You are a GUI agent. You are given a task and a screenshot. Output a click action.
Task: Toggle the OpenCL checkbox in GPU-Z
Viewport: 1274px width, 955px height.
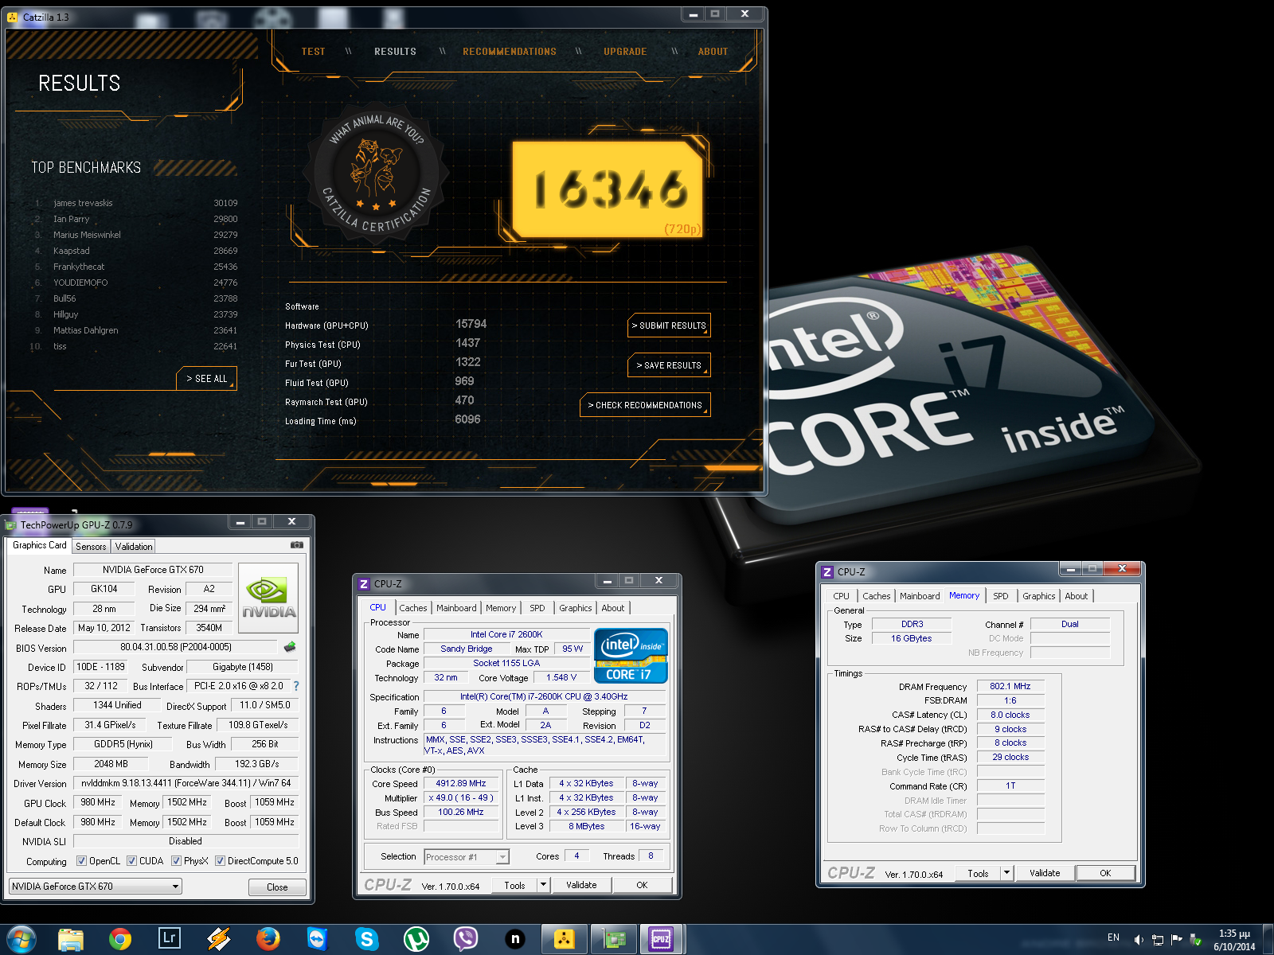81,861
